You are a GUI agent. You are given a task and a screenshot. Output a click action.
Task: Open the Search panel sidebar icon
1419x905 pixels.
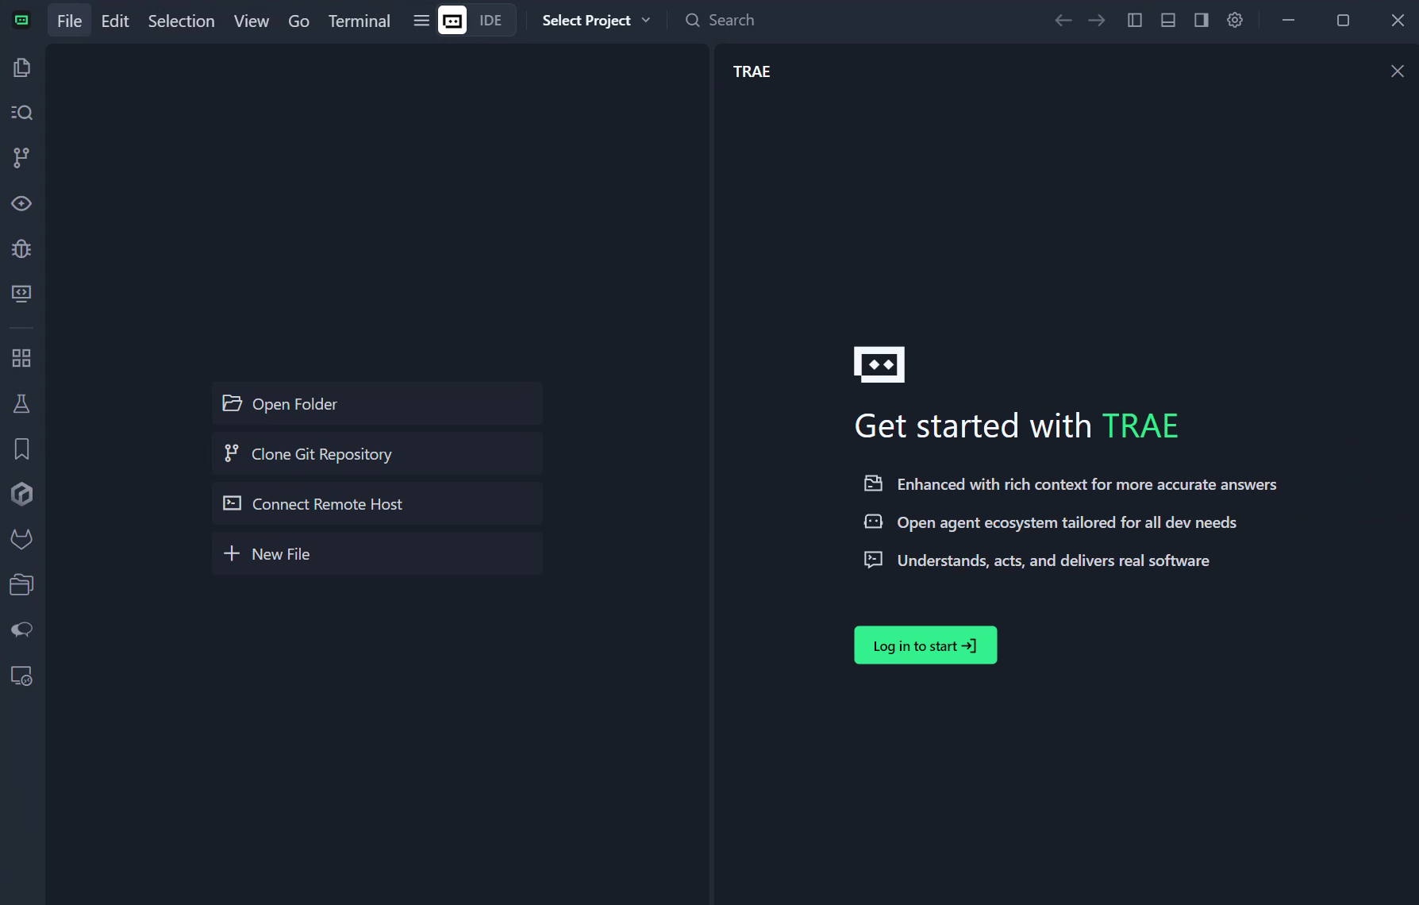click(21, 113)
